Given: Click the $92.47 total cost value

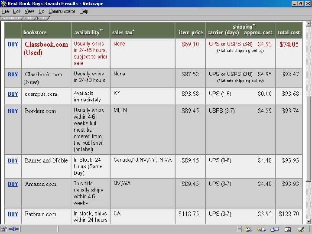Looking at the screenshot, I should [290, 75].
